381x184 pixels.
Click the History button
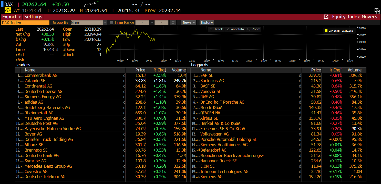[207, 22]
